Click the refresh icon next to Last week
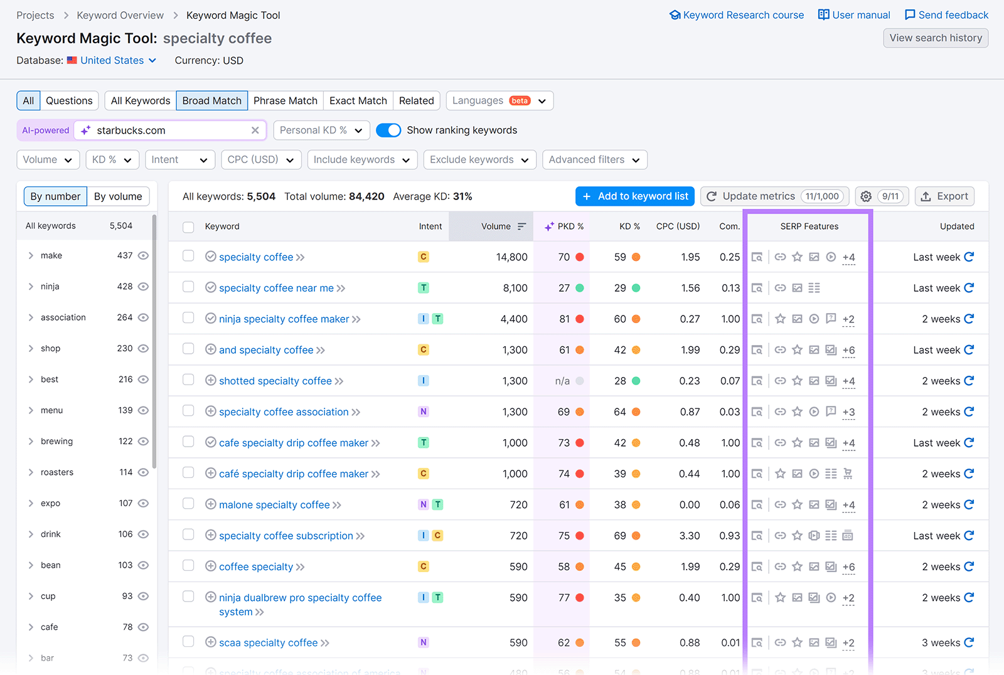1004x675 pixels. click(x=968, y=257)
